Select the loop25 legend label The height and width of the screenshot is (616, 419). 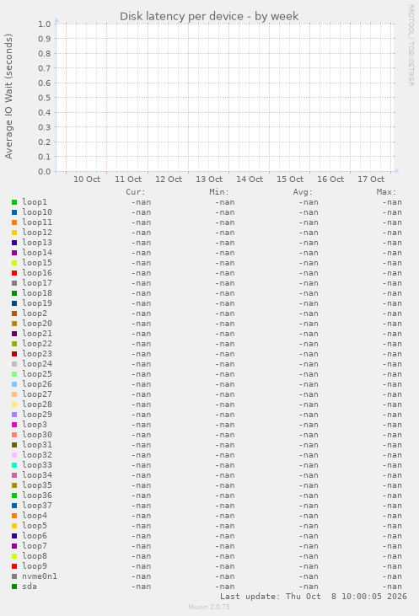[x=37, y=374]
